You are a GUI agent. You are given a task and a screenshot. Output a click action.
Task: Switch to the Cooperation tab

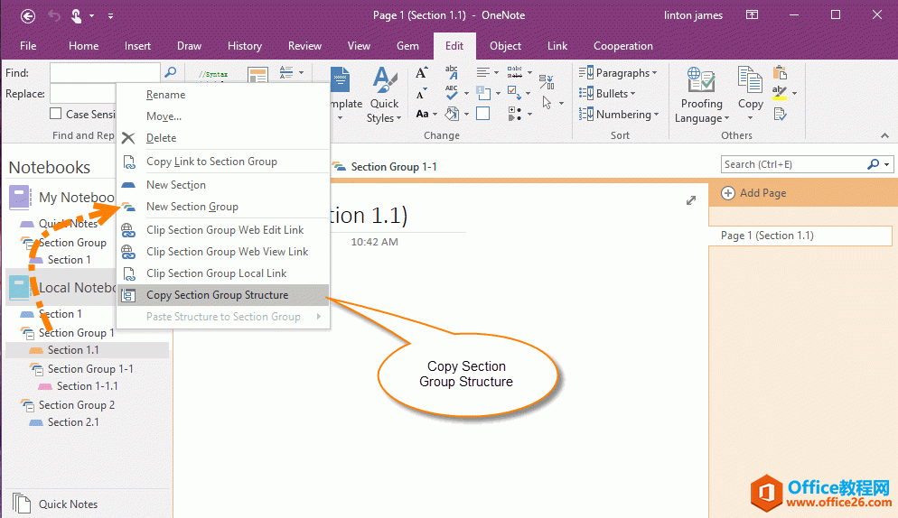[623, 46]
